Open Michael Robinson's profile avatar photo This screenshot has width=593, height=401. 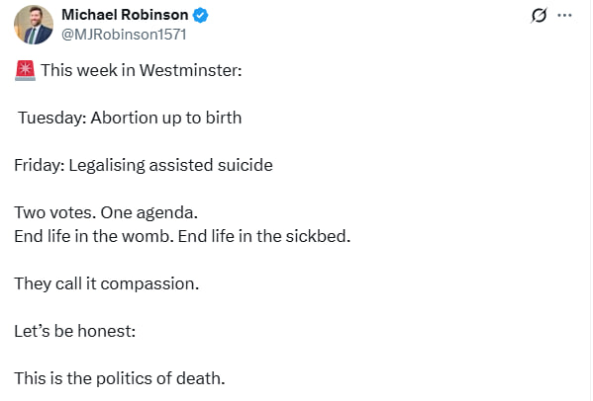[34, 25]
